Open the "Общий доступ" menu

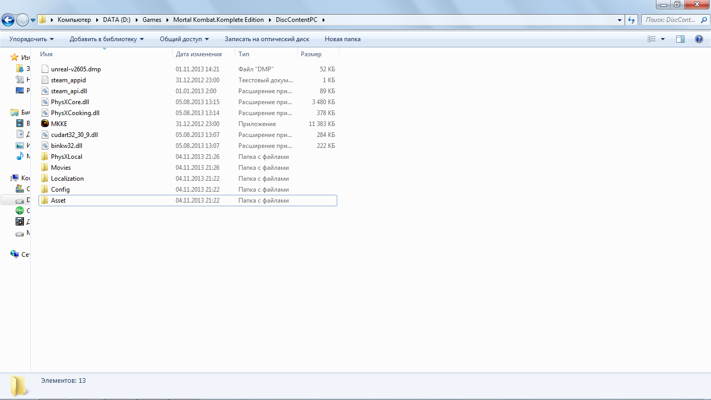[x=184, y=39]
